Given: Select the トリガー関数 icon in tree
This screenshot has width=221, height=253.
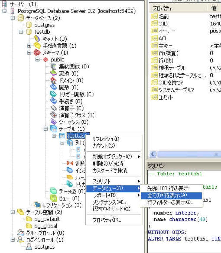Looking at the screenshot, I should pyautogui.click(x=54, y=94).
